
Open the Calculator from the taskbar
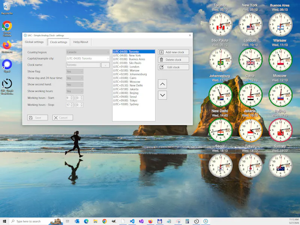pos(187,221)
